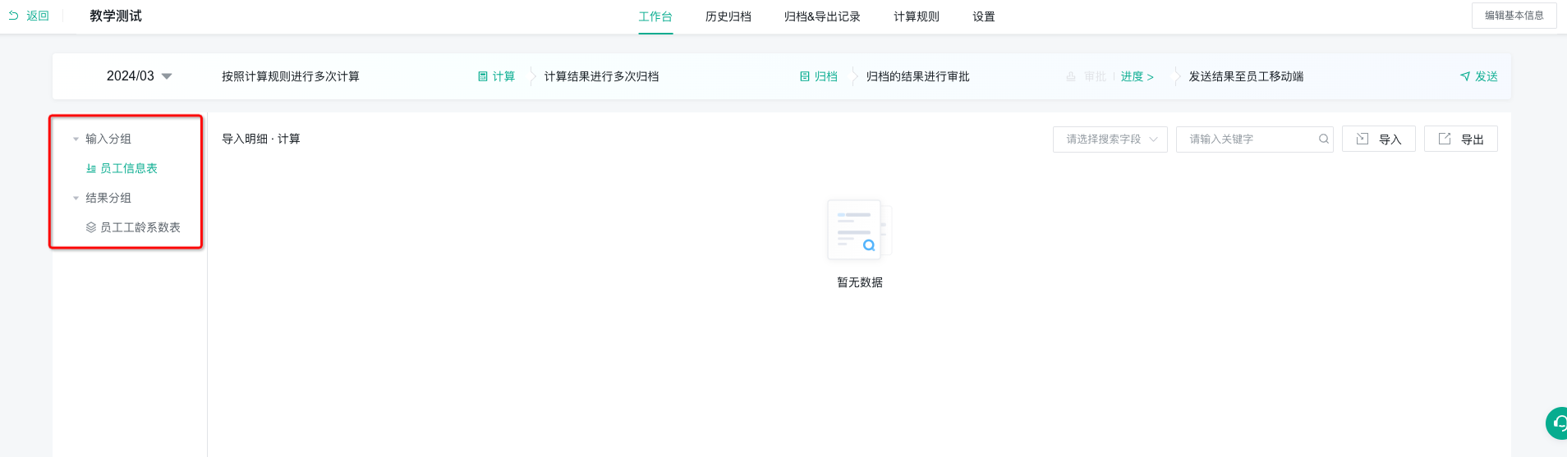Image resolution: width=1567 pixels, height=457 pixels.
Task: Switch to the 历史归档 tab
Action: (728, 16)
